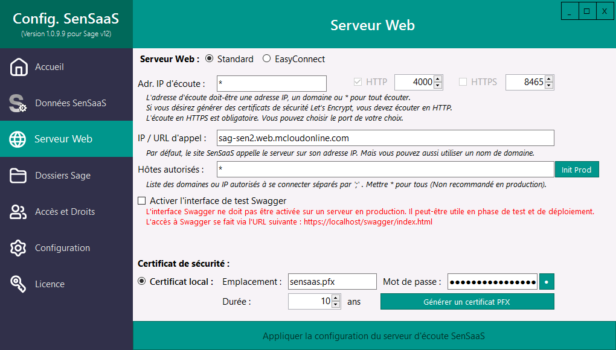Increase the certificate Durée years value
616x350 pixels.
(336, 298)
